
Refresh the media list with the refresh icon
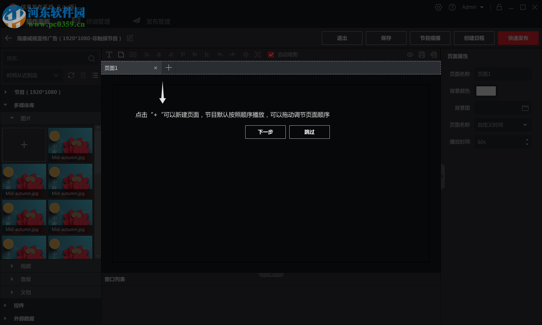(71, 75)
